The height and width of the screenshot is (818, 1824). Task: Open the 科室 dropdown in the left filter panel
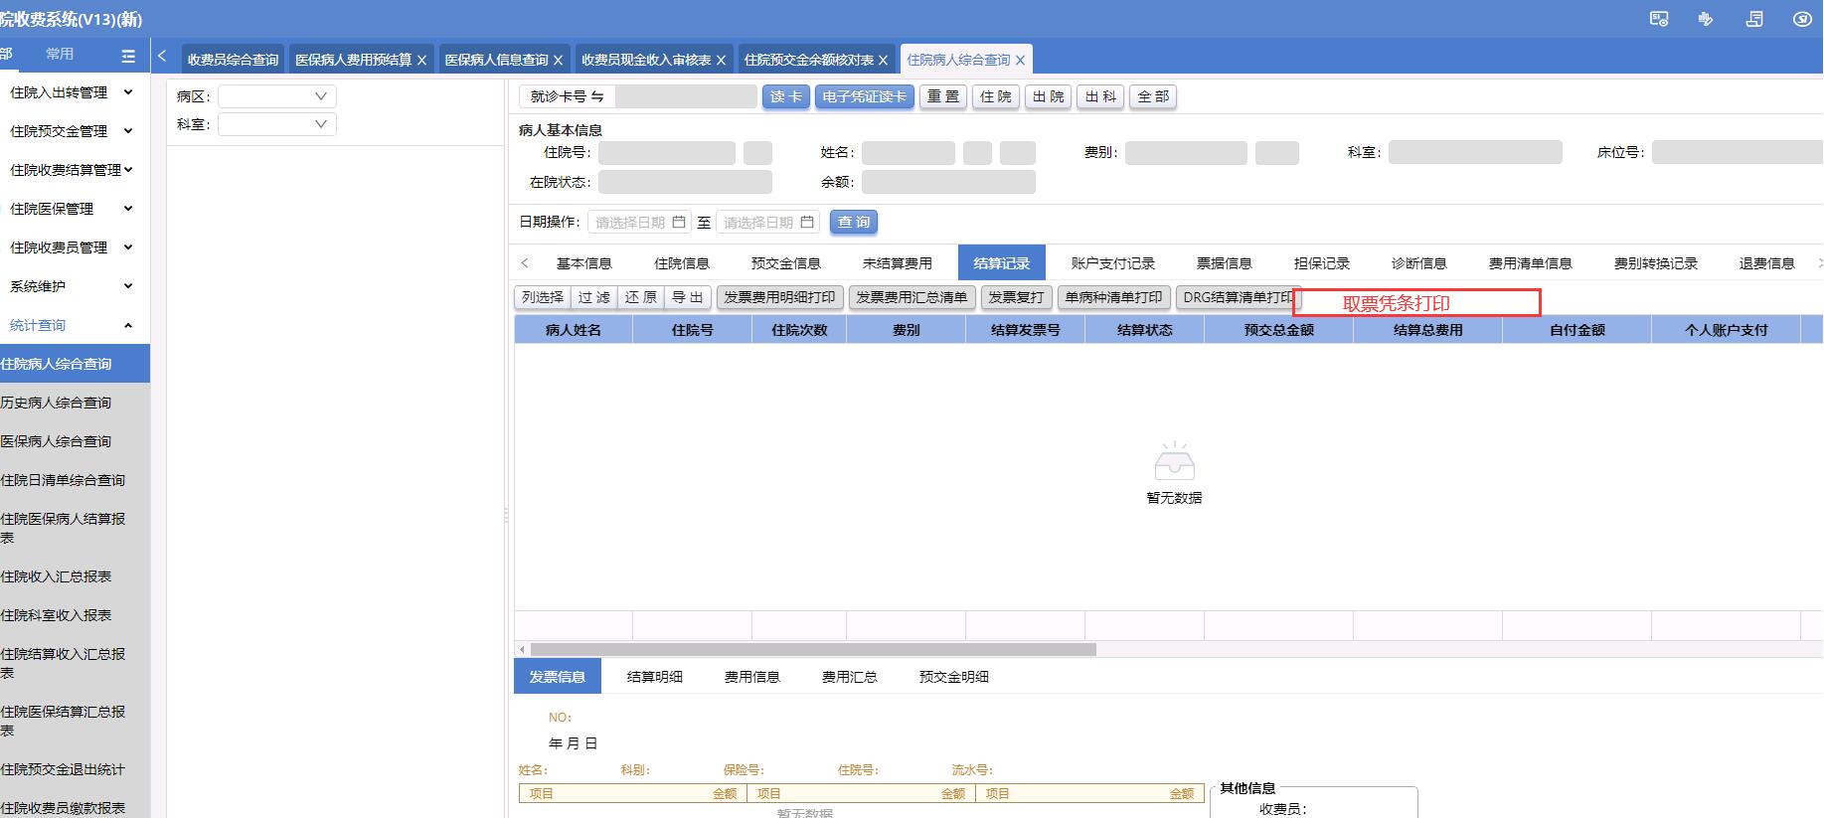pos(277,124)
